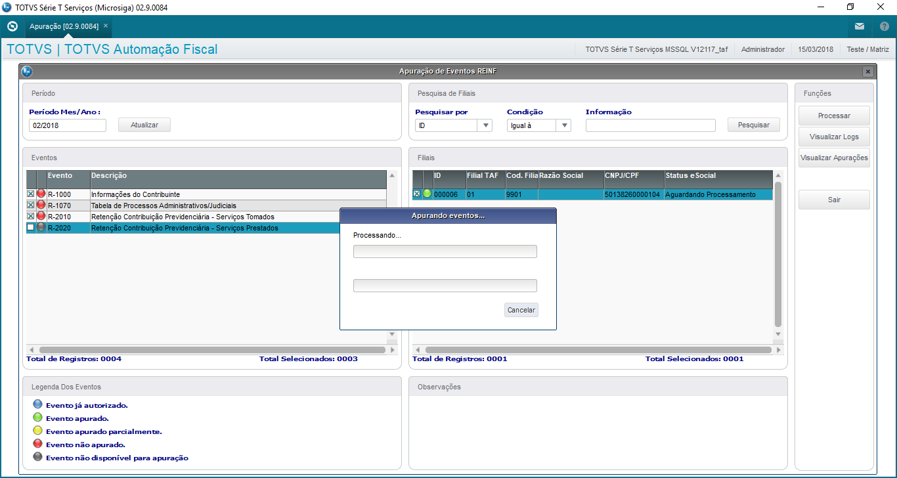Check the R-2020 event checkbox
The height and width of the screenshot is (478, 897).
(30, 228)
